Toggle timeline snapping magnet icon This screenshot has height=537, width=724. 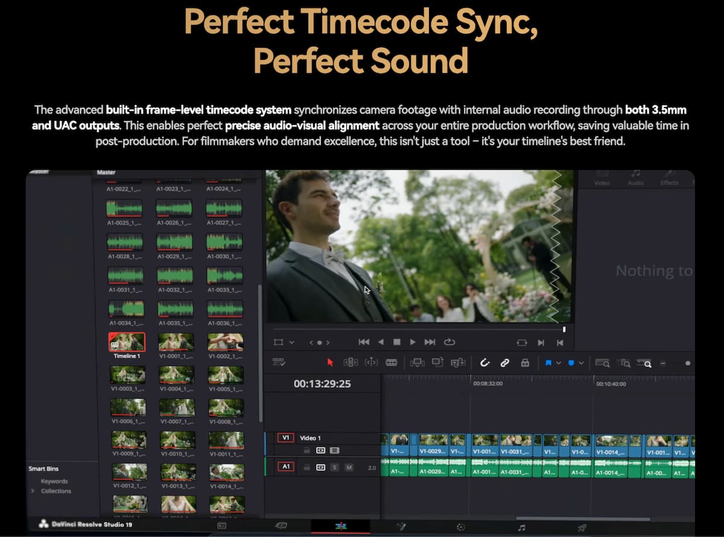click(x=484, y=362)
